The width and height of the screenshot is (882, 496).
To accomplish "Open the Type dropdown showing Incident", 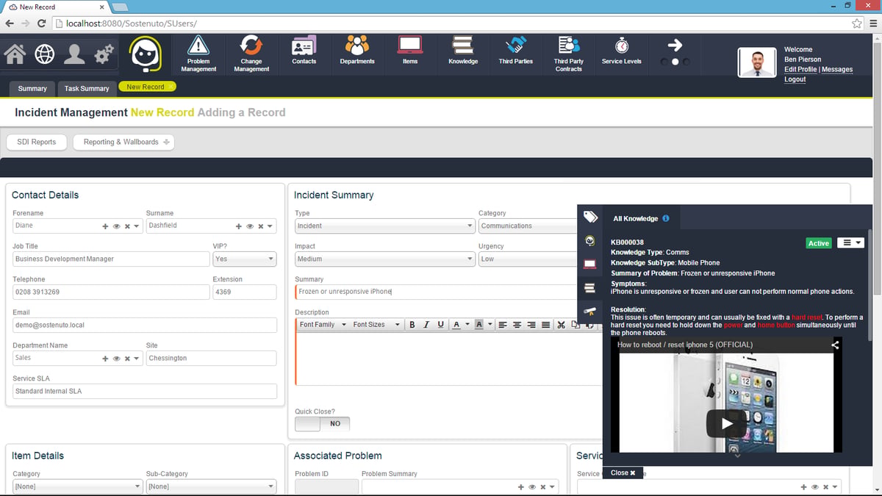I will click(385, 226).
